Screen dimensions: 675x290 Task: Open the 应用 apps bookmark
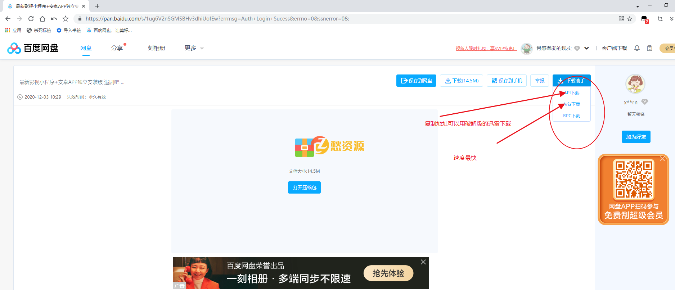(13, 30)
